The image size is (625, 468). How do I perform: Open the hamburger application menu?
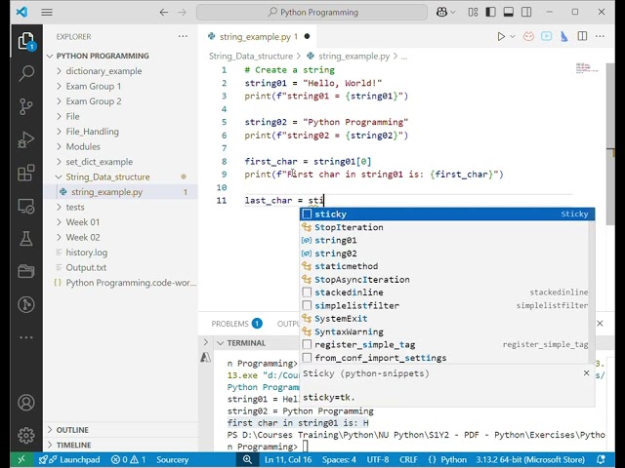(47, 13)
